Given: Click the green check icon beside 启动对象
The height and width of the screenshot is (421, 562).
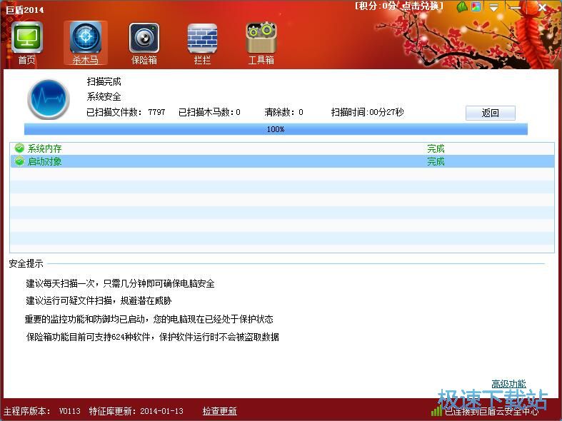Looking at the screenshot, I should (20, 161).
